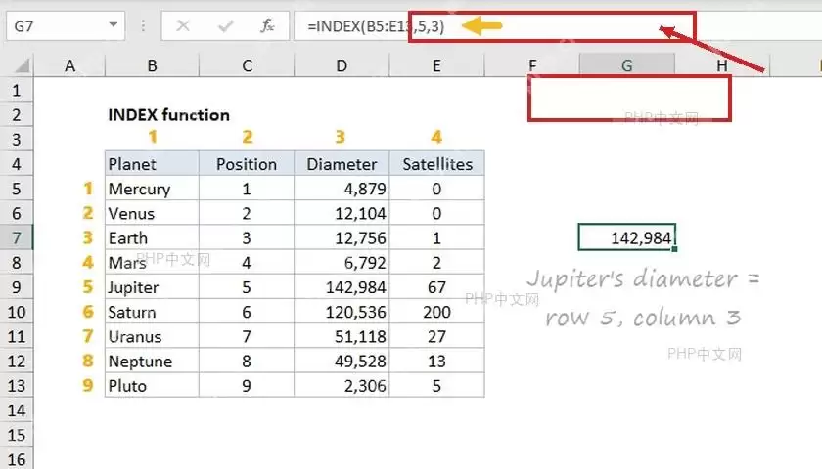
Task: Select the 'Neptune' cell
Action: click(152, 362)
